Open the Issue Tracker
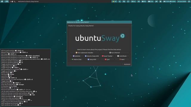This screenshot has width=191, height=107. tap(107, 56)
